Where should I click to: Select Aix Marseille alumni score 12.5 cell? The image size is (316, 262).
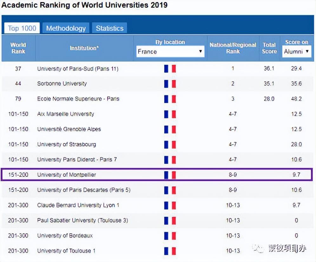tap(296, 114)
